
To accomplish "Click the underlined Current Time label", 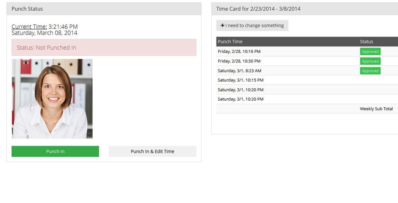I will pos(29,27).
